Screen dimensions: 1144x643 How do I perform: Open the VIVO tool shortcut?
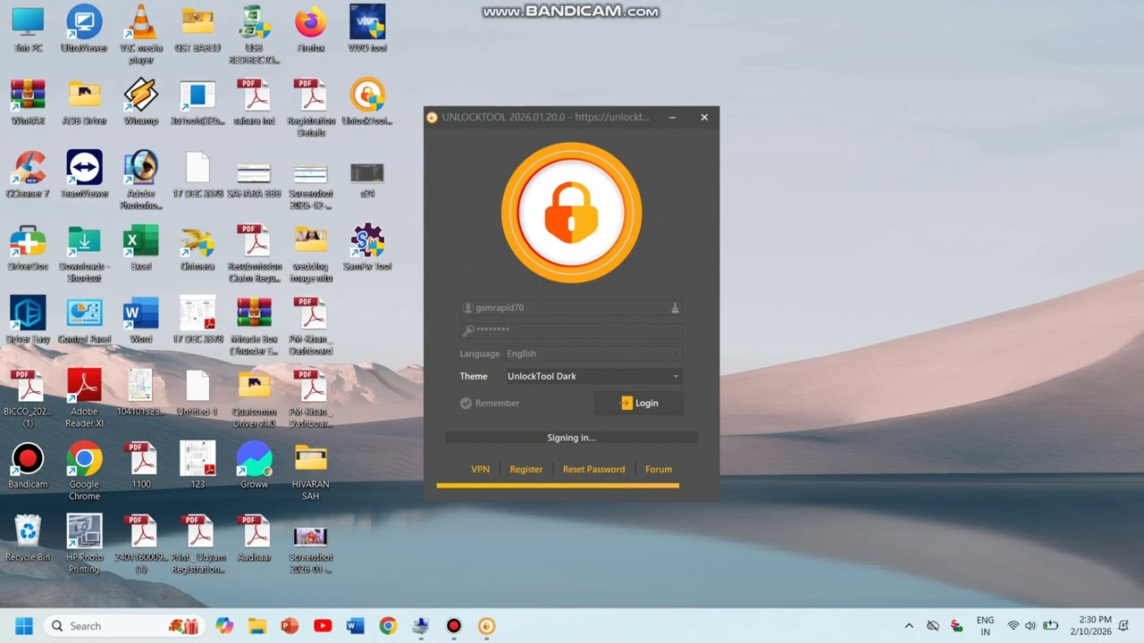(x=366, y=29)
